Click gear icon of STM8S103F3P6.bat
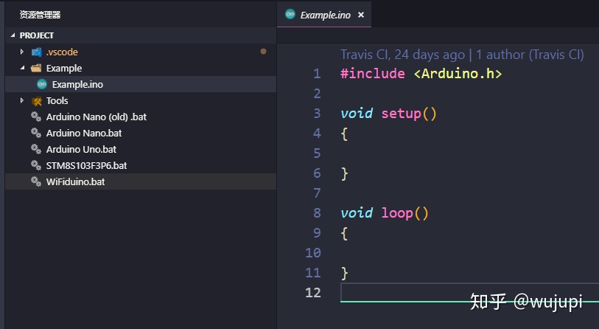The image size is (599, 329). pyautogui.click(x=36, y=165)
